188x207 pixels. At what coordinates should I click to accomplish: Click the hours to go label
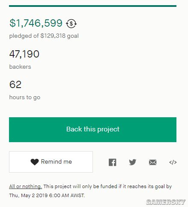pyautogui.click(x=25, y=97)
